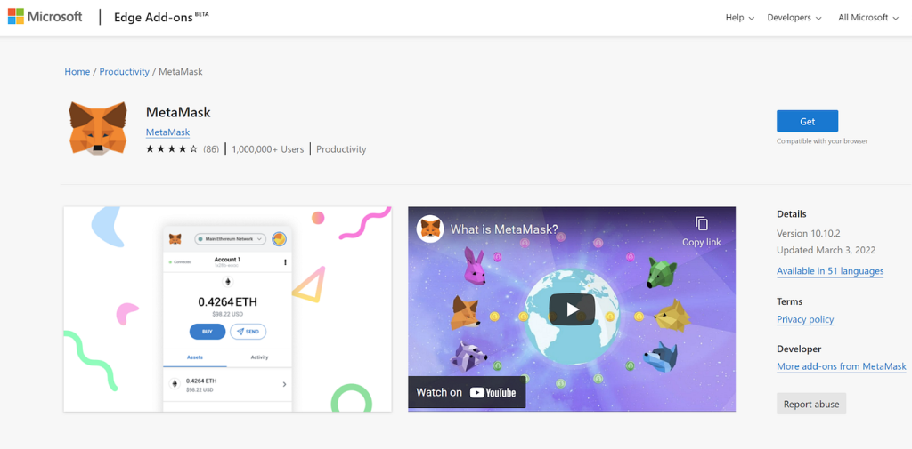Click the Microsoft logo
Viewport: 912px width, 449px height.
(x=45, y=16)
